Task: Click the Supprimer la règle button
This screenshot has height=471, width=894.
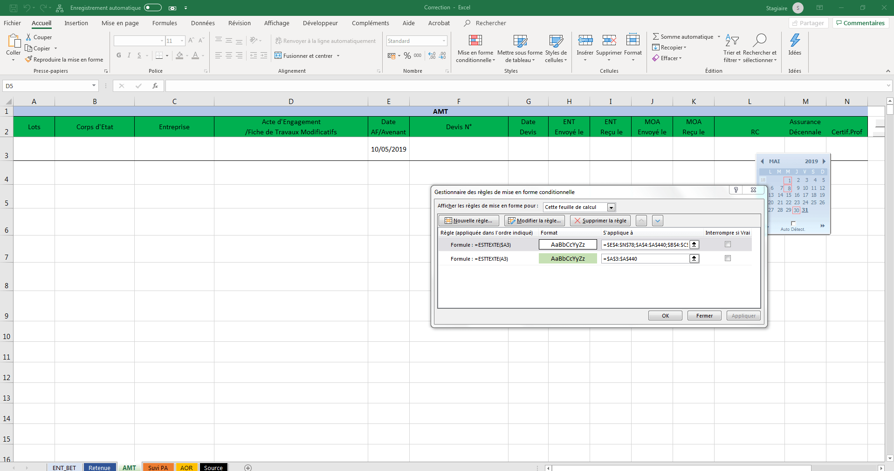Action: click(600, 220)
